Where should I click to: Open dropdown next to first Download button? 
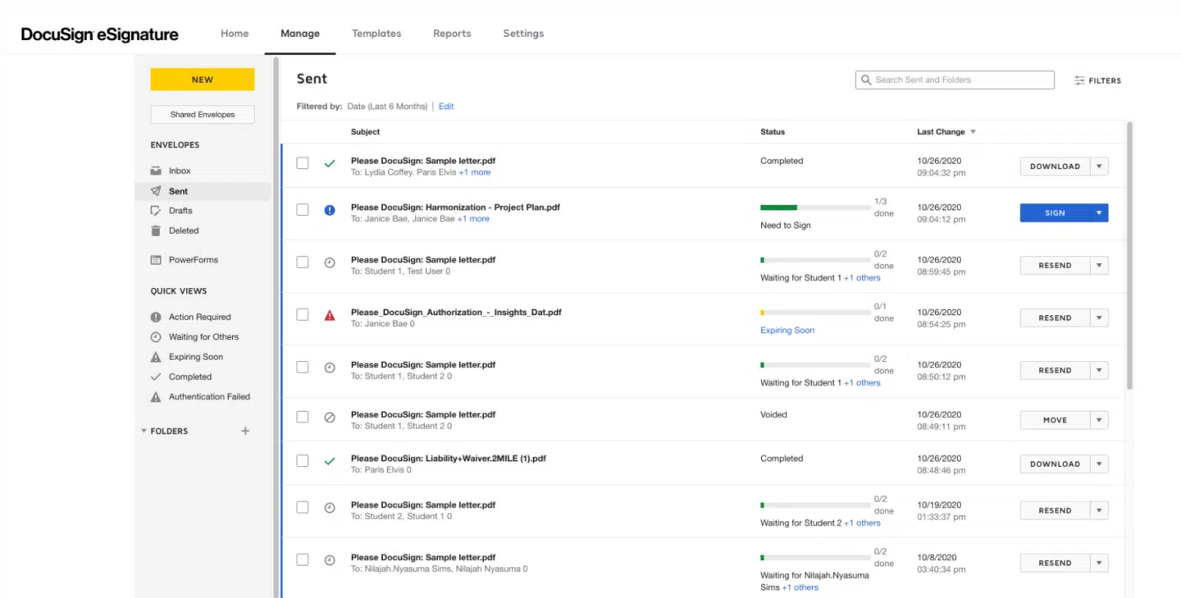pyautogui.click(x=1100, y=167)
